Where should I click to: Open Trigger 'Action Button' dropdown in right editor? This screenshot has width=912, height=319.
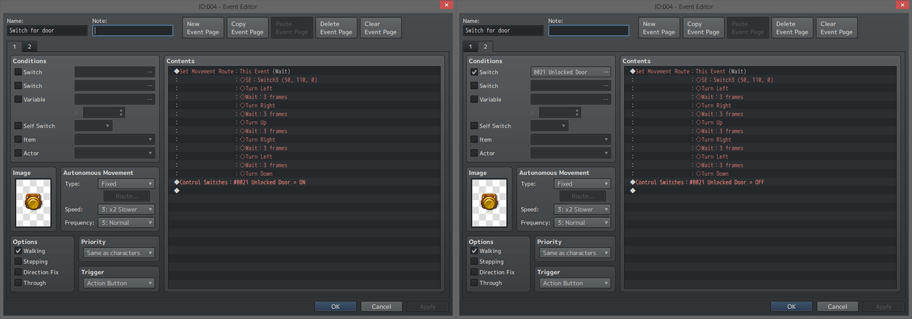[x=575, y=283]
